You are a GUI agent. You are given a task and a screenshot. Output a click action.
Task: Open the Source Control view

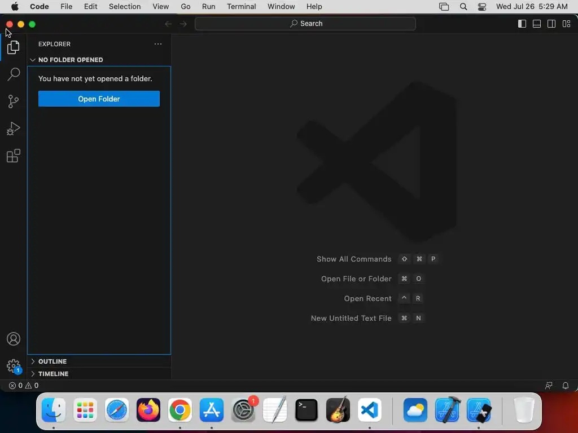(x=14, y=101)
